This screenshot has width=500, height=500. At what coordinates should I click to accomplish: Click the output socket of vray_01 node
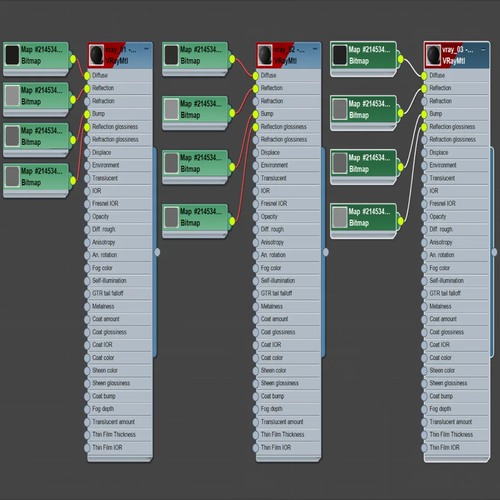(x=157, y=252)
